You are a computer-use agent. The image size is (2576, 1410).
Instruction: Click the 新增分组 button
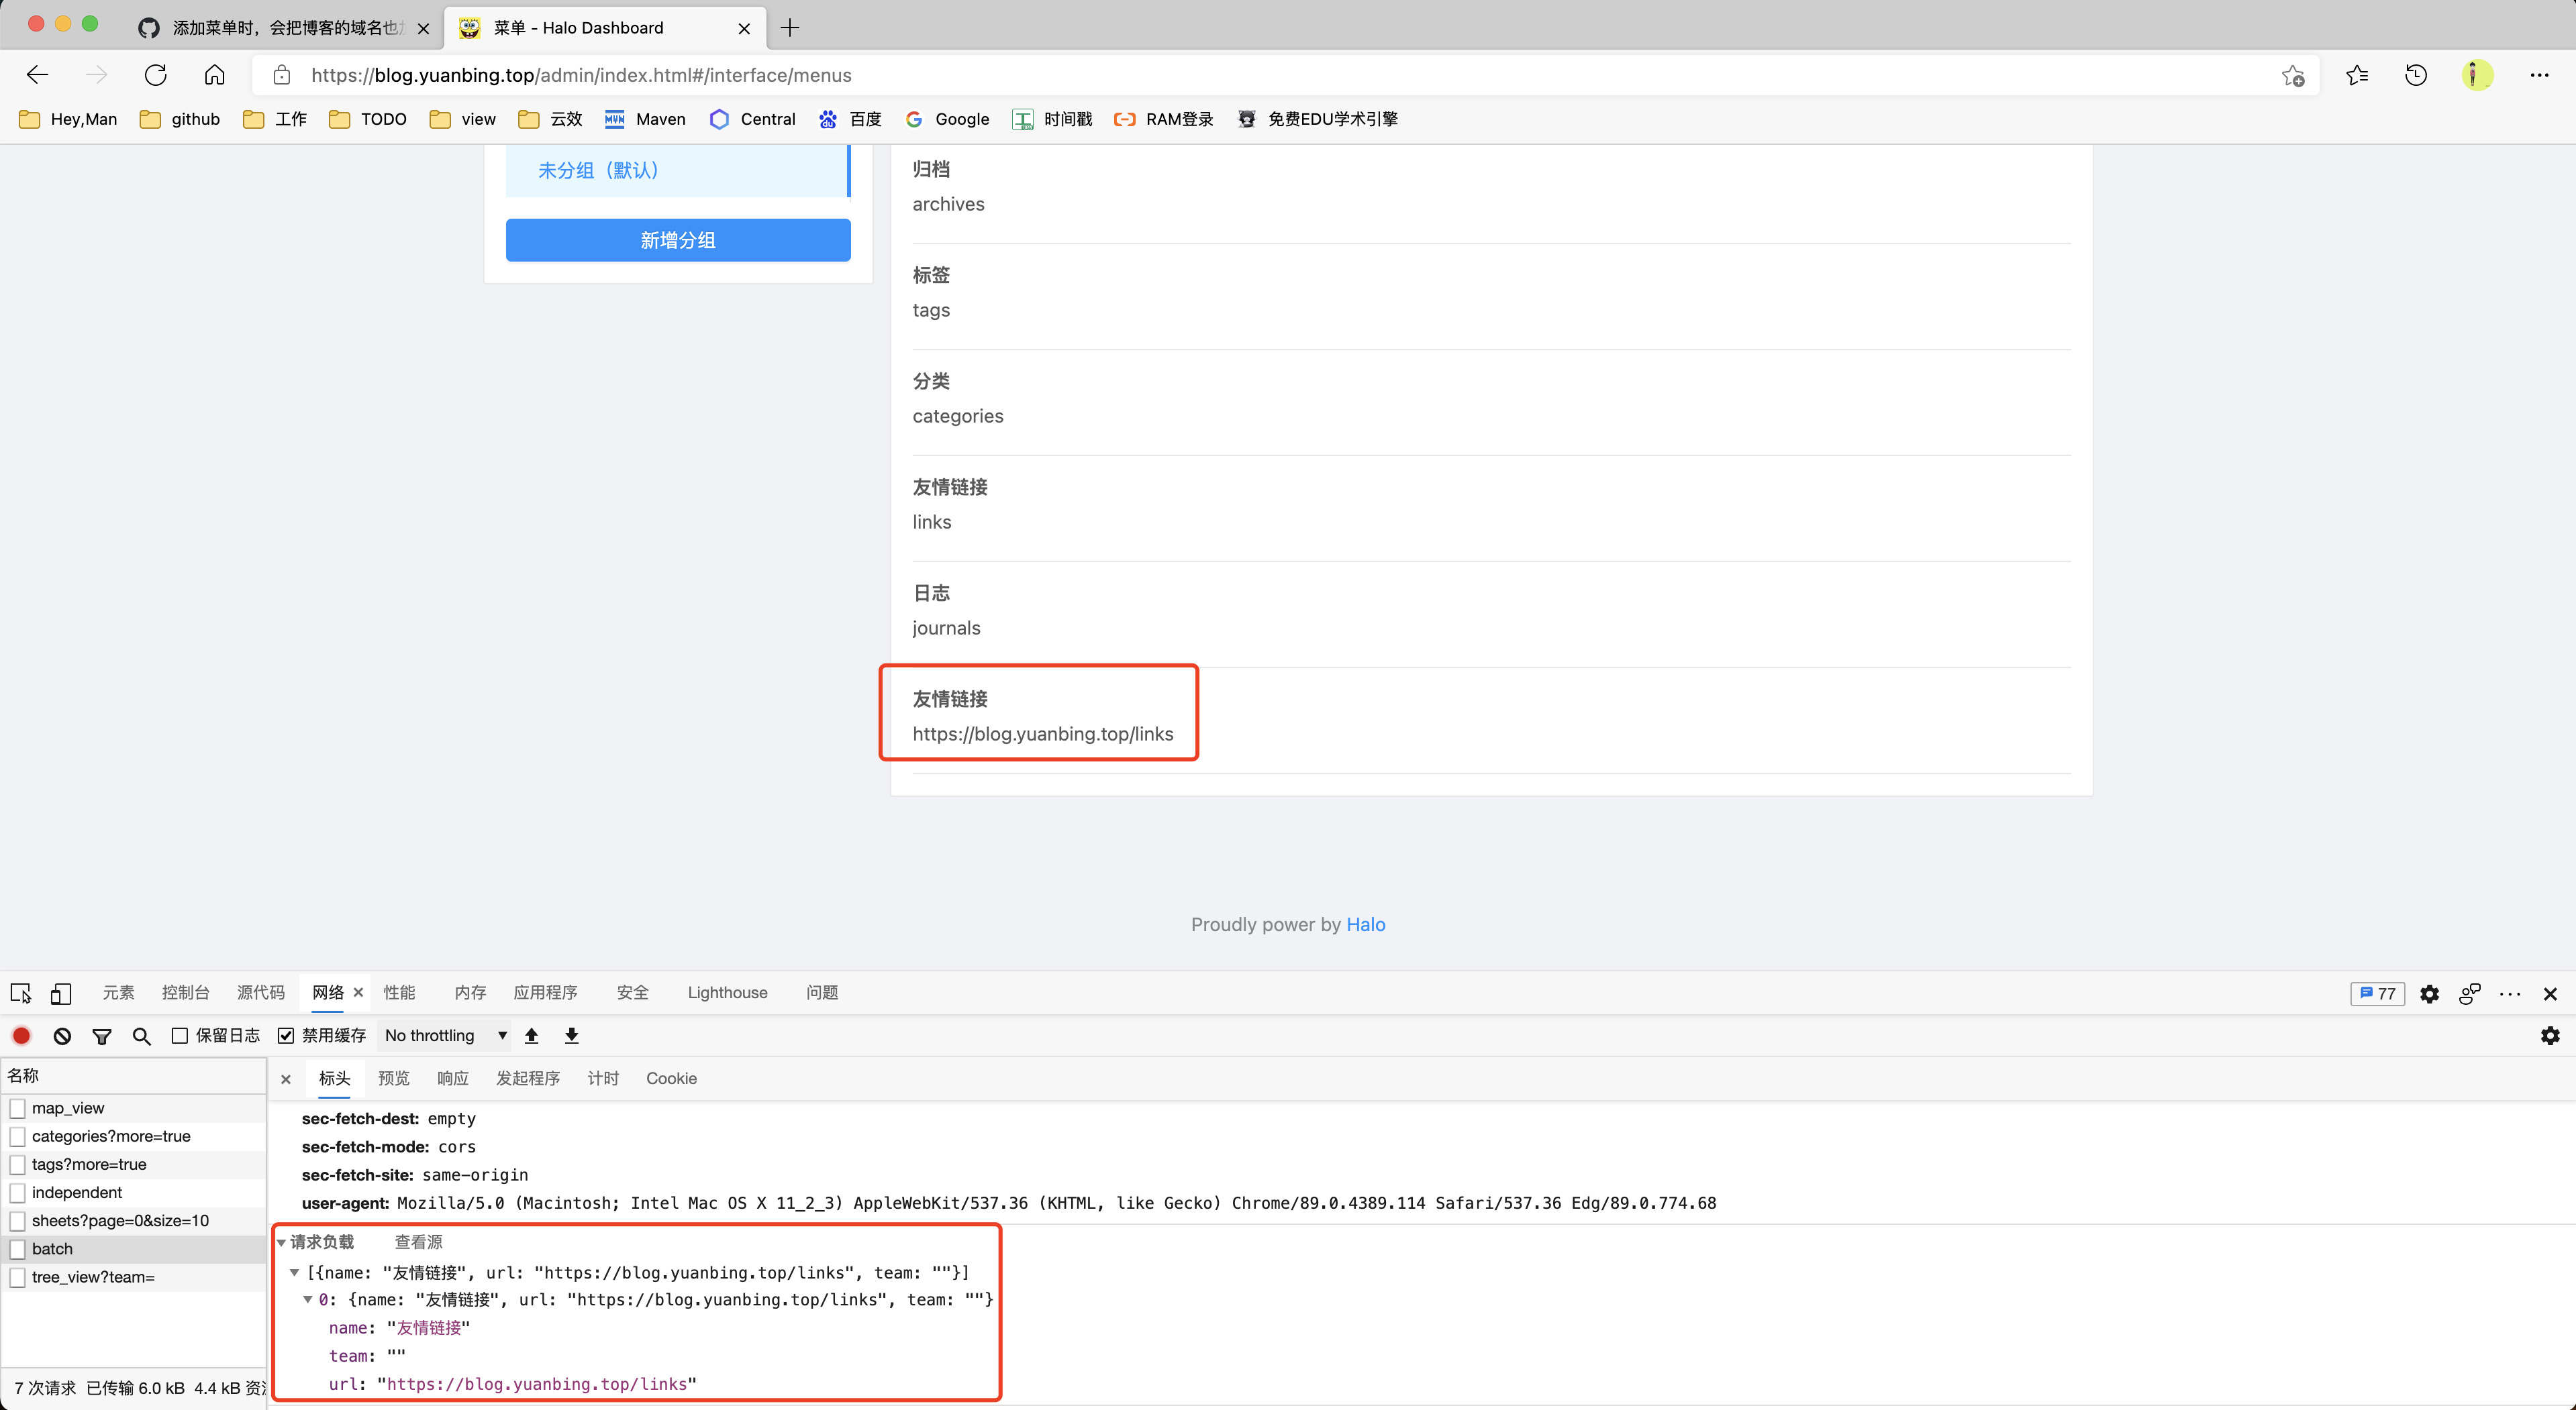(x=677, y=240)
